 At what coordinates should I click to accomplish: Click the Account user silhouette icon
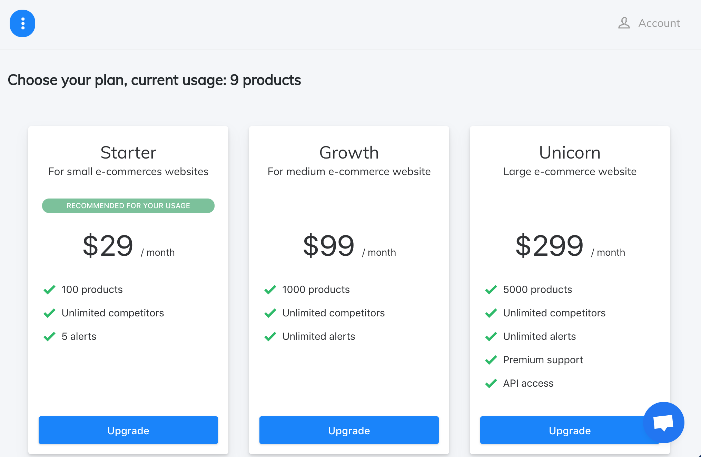[624, 23]
